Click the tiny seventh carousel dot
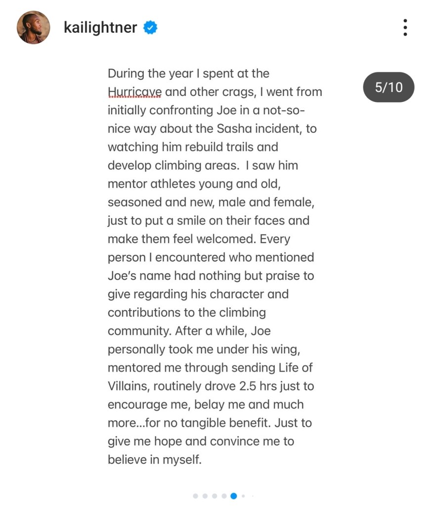 click(252, 496)
